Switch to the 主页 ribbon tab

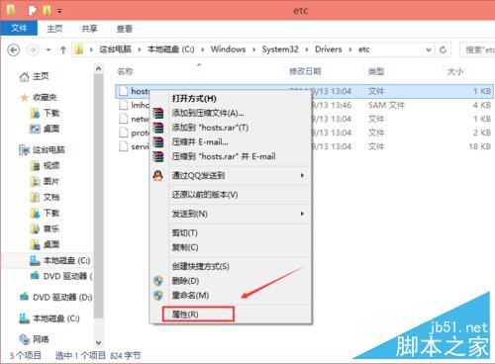54,29
